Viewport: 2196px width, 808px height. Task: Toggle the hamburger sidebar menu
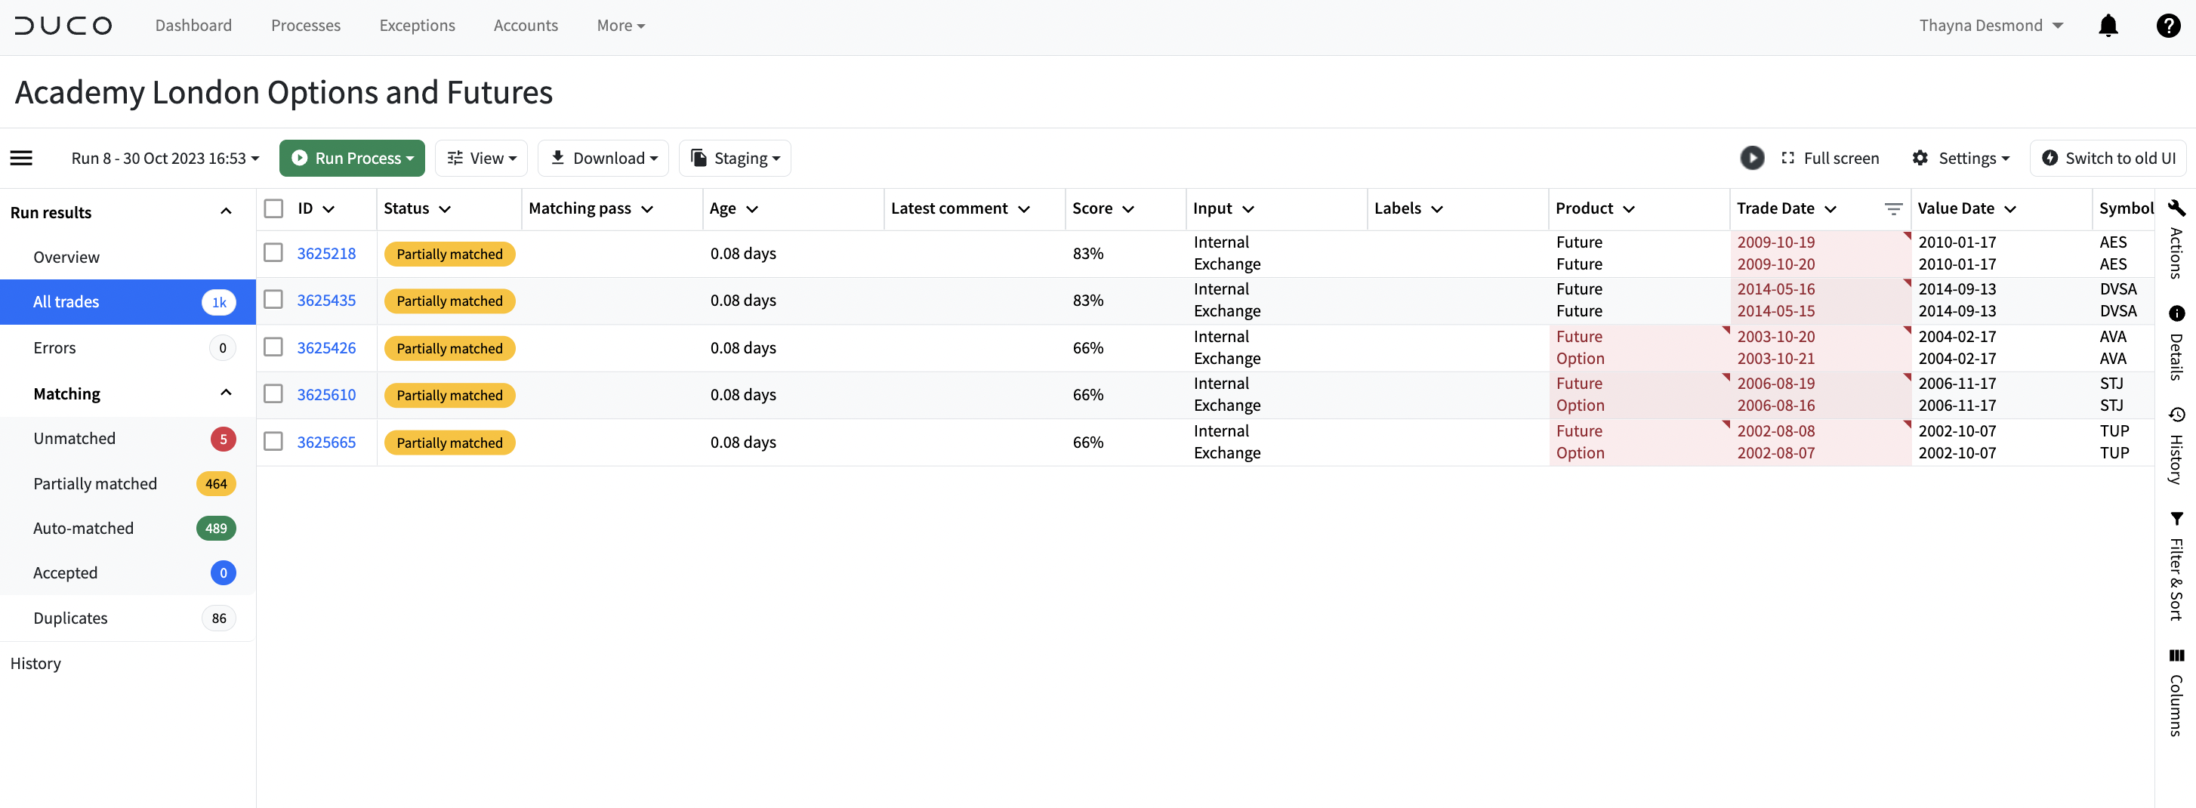click(21, 158)
